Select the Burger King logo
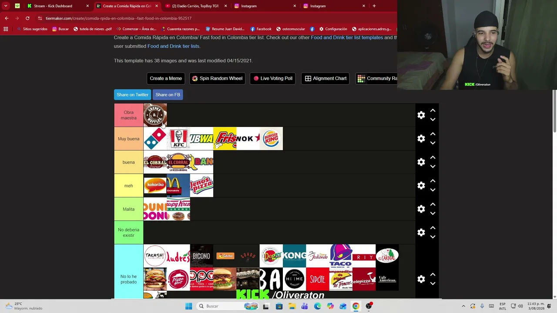Viewport: 557px width, 313px height. point(271,139)
